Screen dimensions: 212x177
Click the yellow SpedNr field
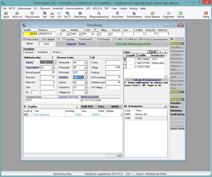[x=31, y=34]
